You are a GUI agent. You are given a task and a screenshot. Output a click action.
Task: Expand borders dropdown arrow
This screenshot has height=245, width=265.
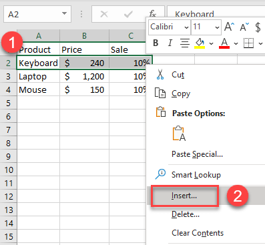[260, 43]
